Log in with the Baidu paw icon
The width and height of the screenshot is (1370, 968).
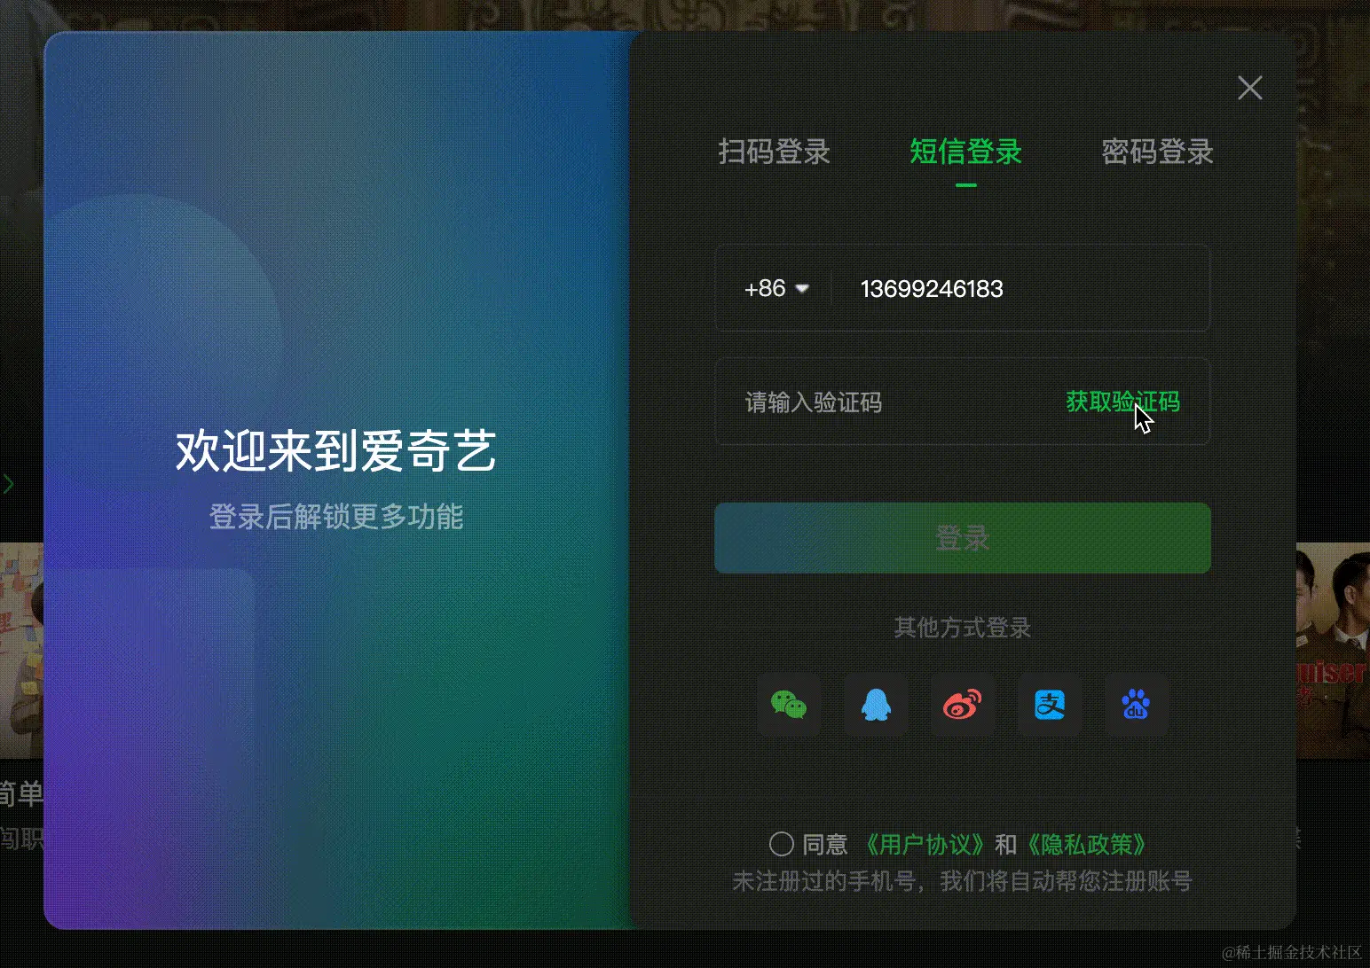[1137, 705]
